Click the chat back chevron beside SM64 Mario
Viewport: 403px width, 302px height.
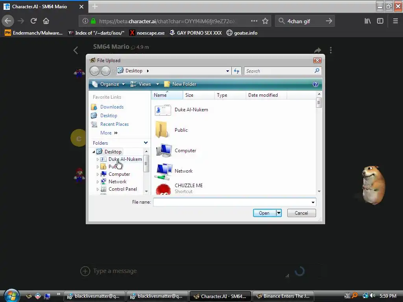76,50
